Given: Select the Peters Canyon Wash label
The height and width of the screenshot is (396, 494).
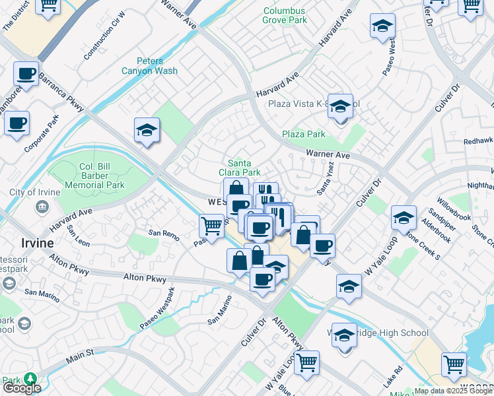Looking at the screenshot, I should [150, 66].
